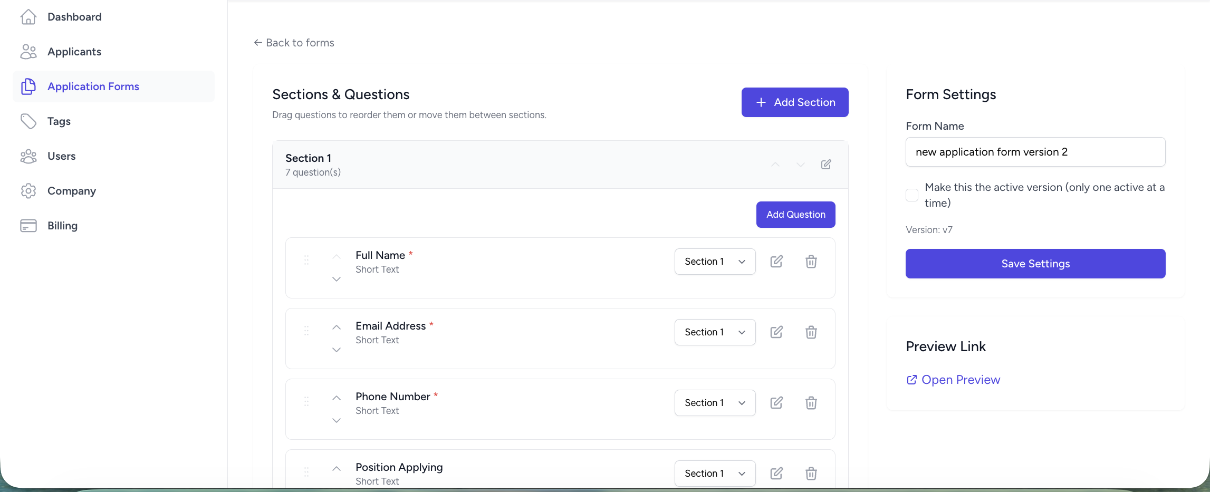
Task: Delete the Email Address question
Action: 811,332
